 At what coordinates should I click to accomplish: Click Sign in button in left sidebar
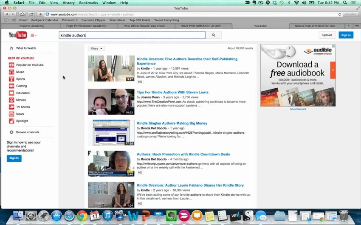14,158
